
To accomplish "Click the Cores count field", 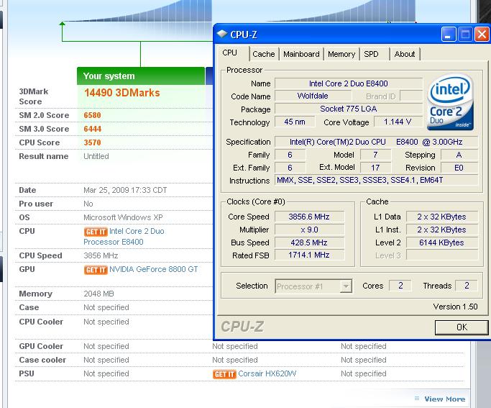I will click(400, 286).
